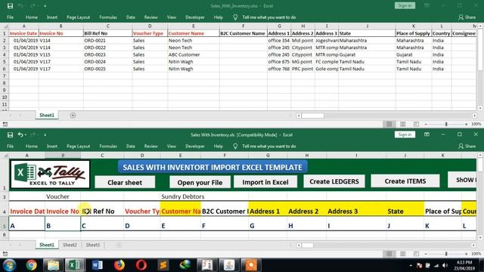Click horizontal scrollbar thumb in top window
The width and height of the screenshot is (484, 272).
pos(312,116)
